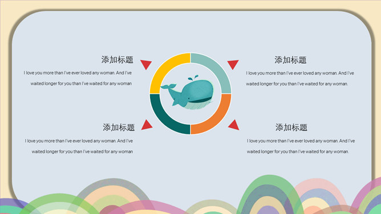
Task: Select the upper-right 添加标题 heading
Action: [291, 60]
